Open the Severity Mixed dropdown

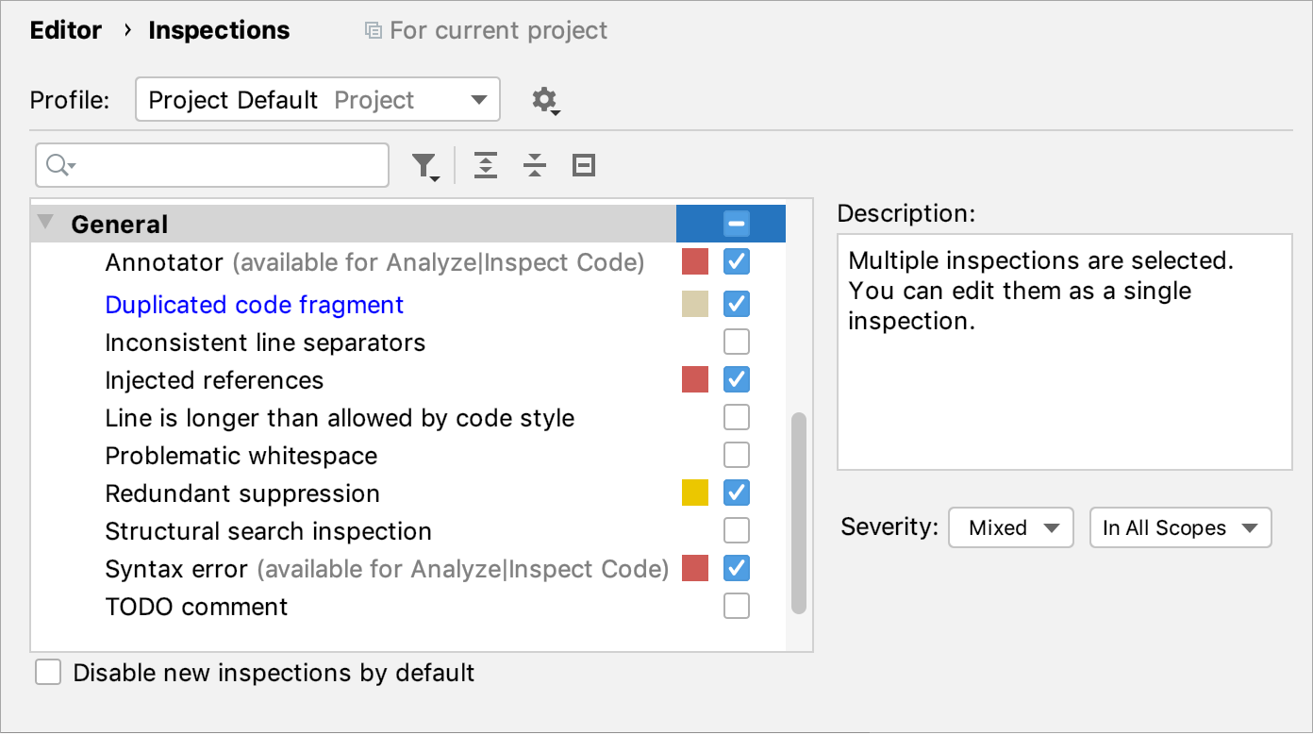click(x=1010, y=527)
